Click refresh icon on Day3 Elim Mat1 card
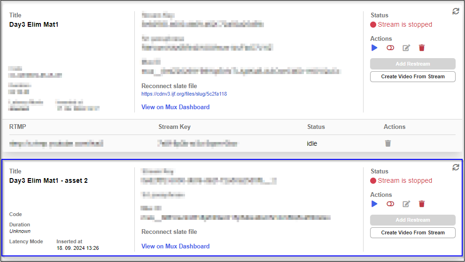 tap(456, 11)
